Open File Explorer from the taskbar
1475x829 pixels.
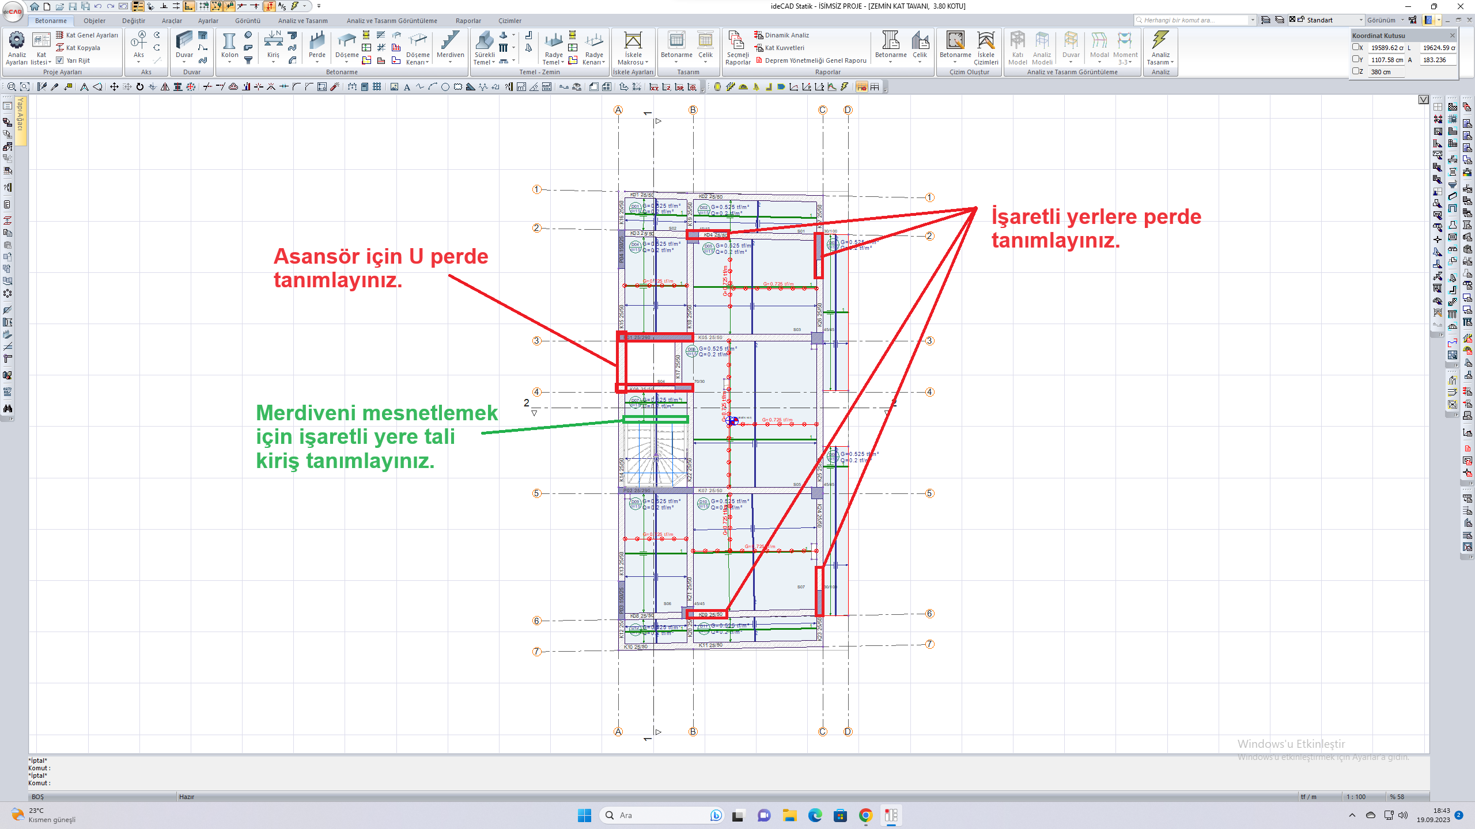point(789,815)
